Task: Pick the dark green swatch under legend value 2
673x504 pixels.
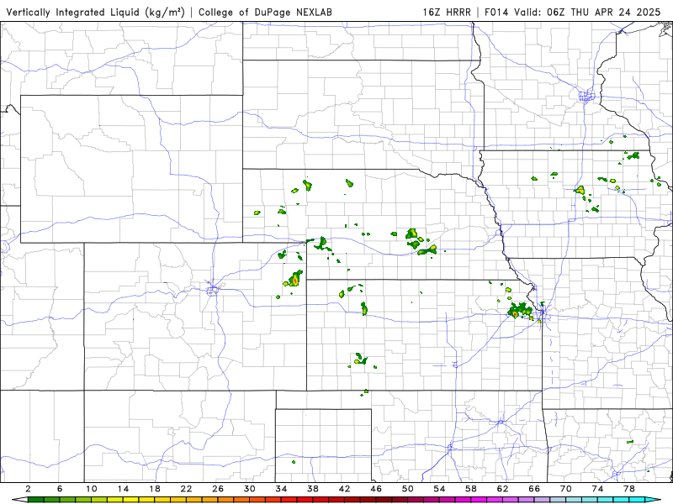Action: coord(36,500)
